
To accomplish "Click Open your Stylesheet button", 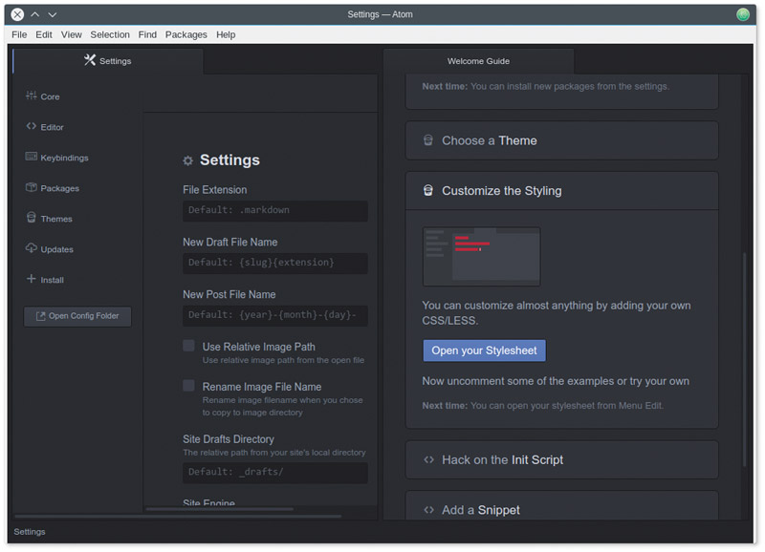I will click(484, 350).
